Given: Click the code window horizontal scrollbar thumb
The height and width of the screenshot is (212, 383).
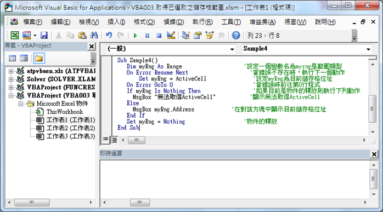Looking at the screenshot, I should tap(137, 140).
